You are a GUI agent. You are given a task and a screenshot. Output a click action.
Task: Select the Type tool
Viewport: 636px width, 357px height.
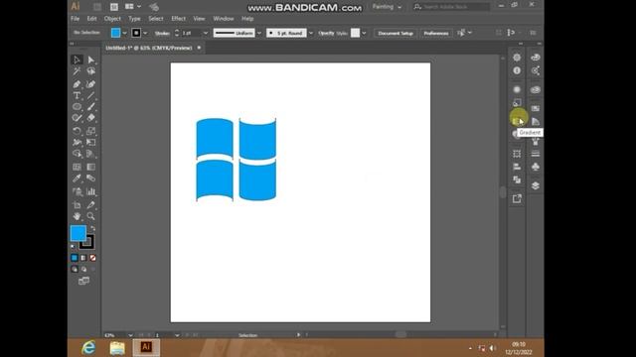coord(77,96)
